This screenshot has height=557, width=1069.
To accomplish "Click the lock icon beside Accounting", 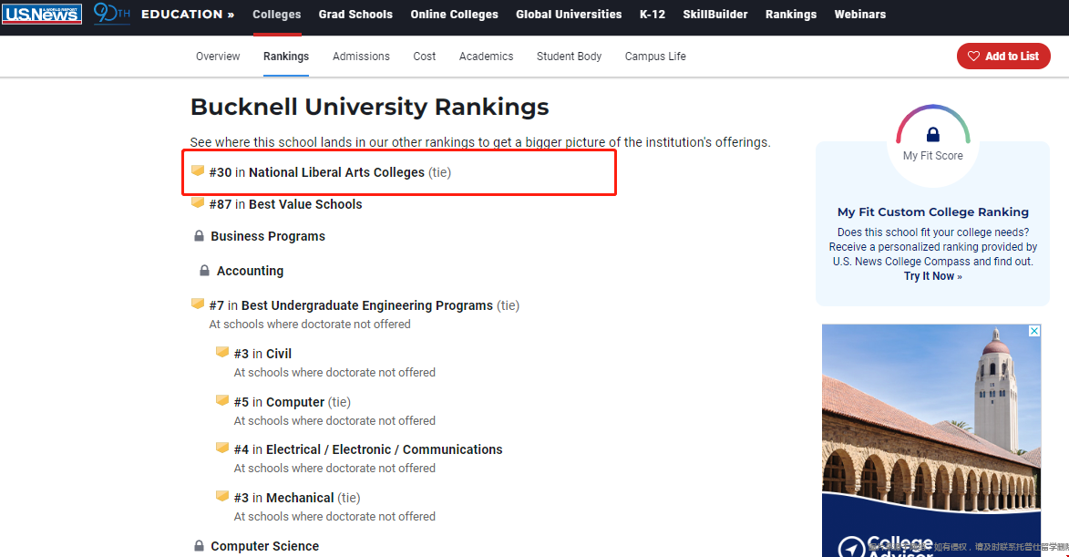I will 204,271.
